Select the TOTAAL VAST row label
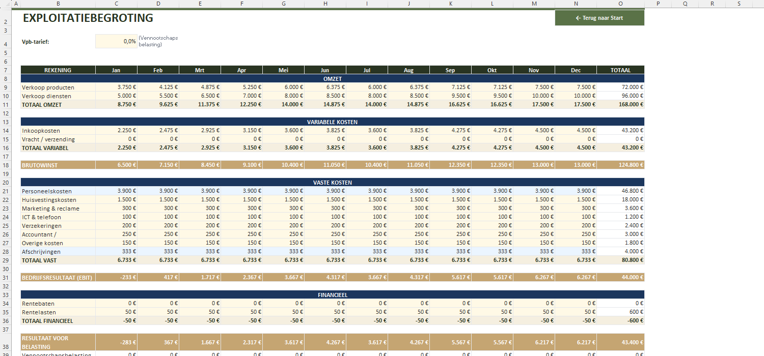 coord(58,260)
